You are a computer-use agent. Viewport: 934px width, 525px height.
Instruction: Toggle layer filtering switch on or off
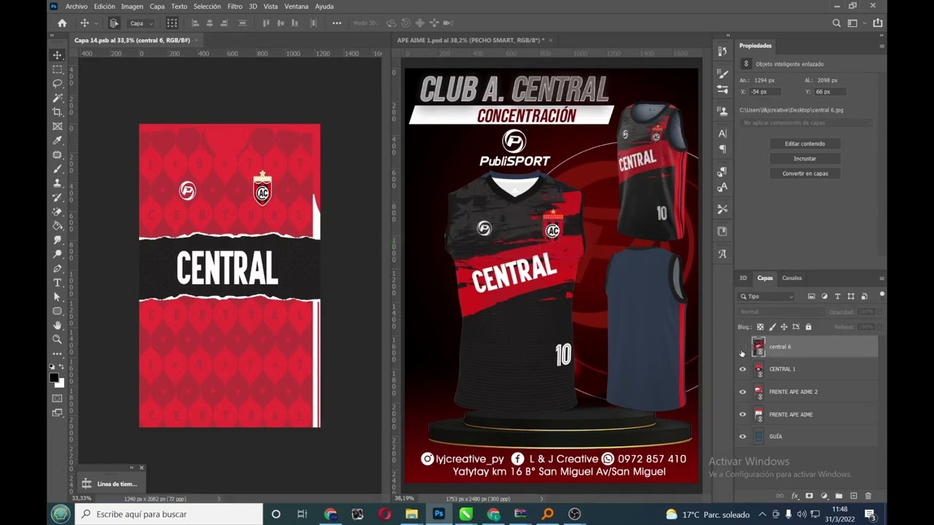tap(881, 295)
